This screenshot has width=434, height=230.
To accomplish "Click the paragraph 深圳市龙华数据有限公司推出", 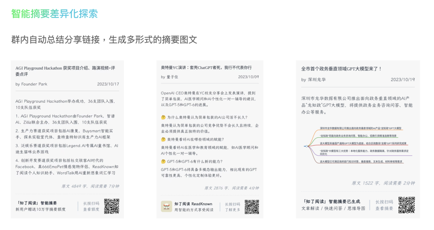I will point(357,105).
